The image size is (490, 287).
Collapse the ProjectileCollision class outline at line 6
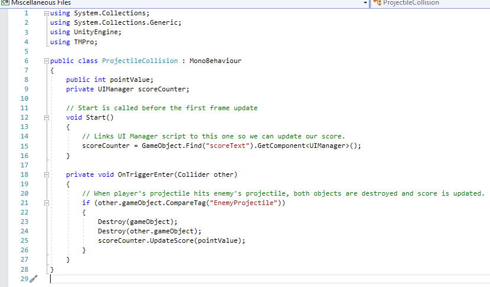47,61
